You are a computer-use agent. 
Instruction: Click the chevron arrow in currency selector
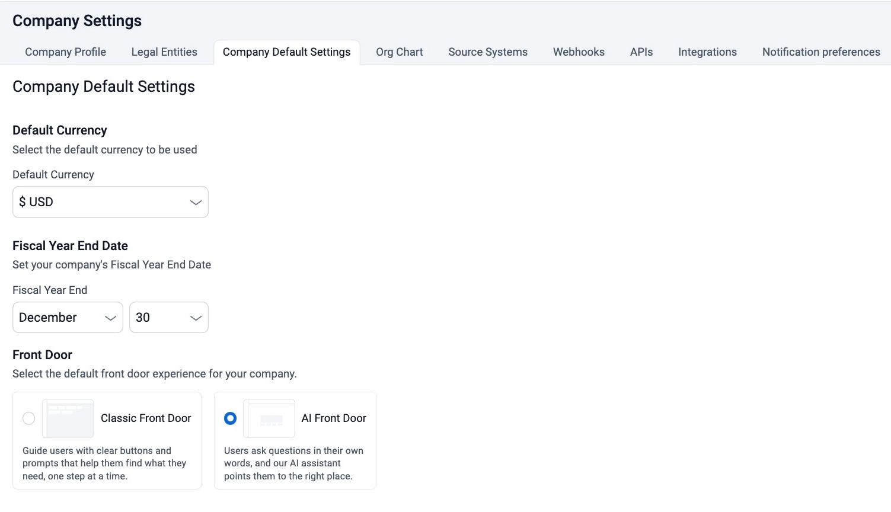click(196, 203)
